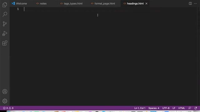Select language mode HTML
This screenshot has height=112, width=200.
[x=182, y=108]
